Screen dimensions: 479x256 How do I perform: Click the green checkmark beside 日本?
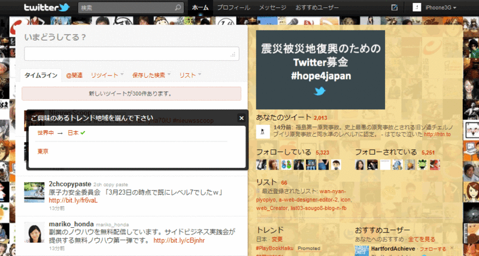point(82,133)
